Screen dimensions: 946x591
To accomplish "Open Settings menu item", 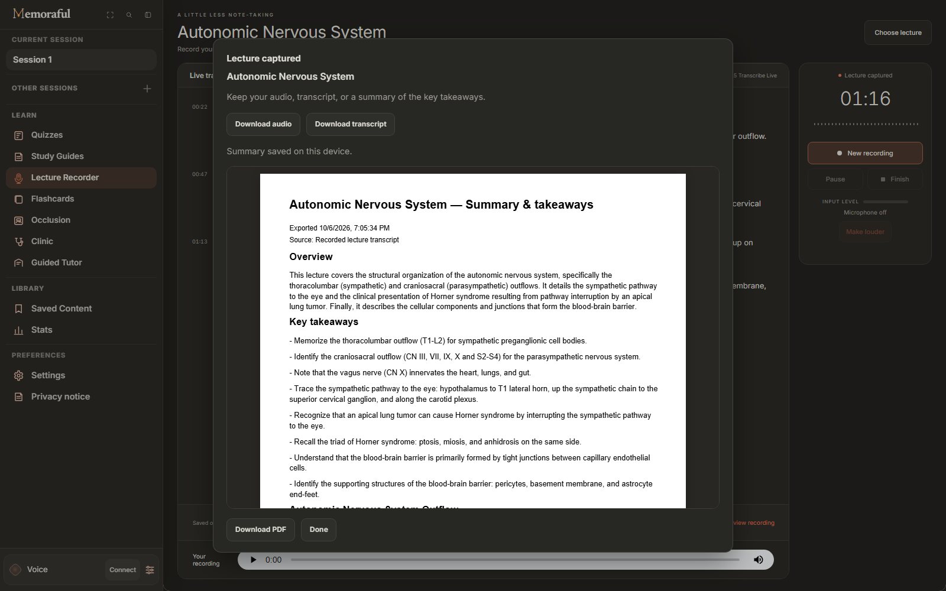I will (81, 376).
